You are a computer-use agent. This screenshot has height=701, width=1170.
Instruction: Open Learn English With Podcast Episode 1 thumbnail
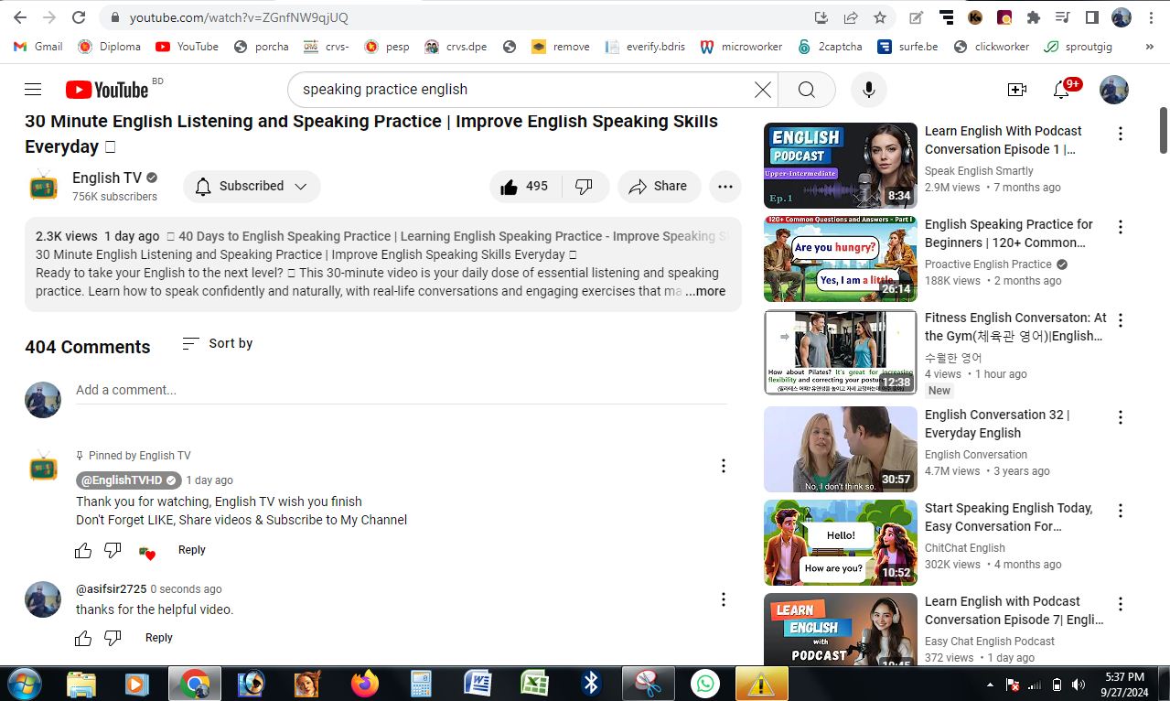click(x=840, y=166)
